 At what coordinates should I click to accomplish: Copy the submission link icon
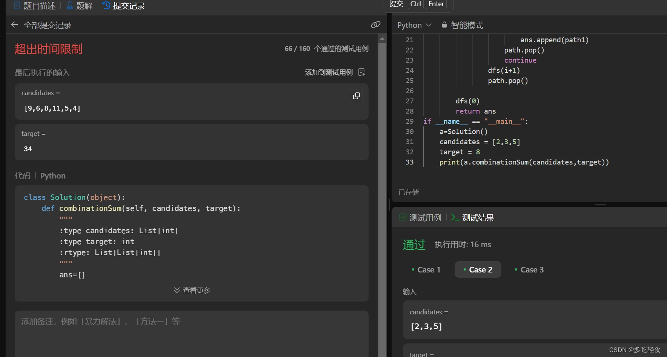point(375,25)
